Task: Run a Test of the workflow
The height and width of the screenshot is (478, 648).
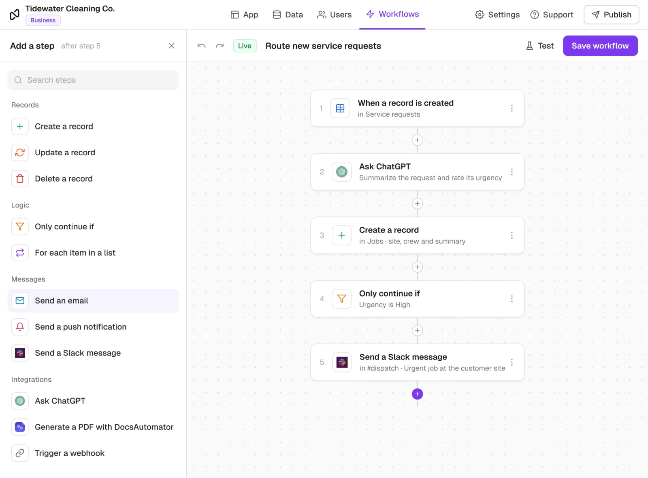Action: [x=540, y=46]
